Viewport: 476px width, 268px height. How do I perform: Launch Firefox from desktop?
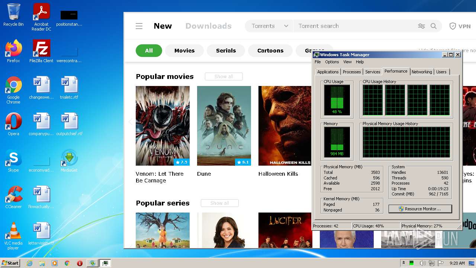click(x=13, y=51)
